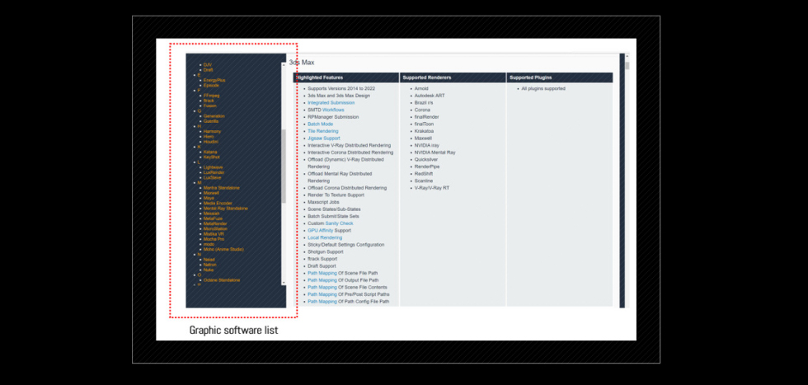Open Path Mapping link for Pre/Post Script Paths
The height and width of the screenshot is (385, 808).
tap(322, 294)
